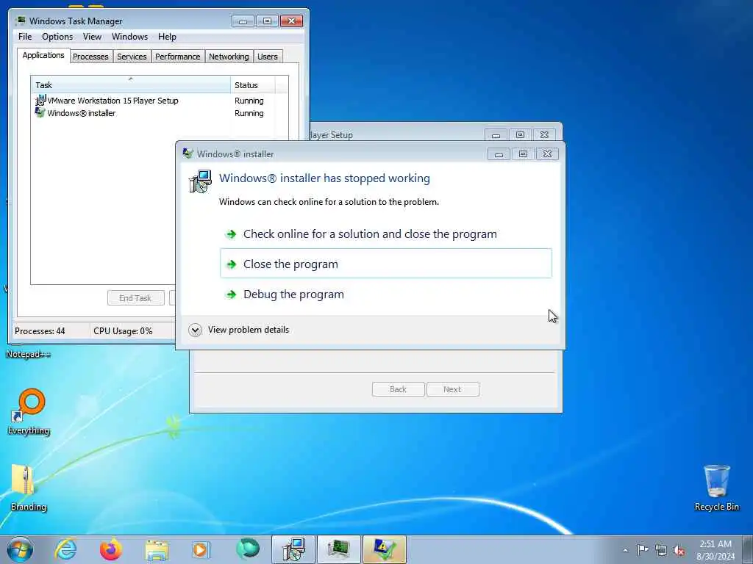Sort by Task column header
This screenshot has width=753, height=564.
tap(131, 85)
